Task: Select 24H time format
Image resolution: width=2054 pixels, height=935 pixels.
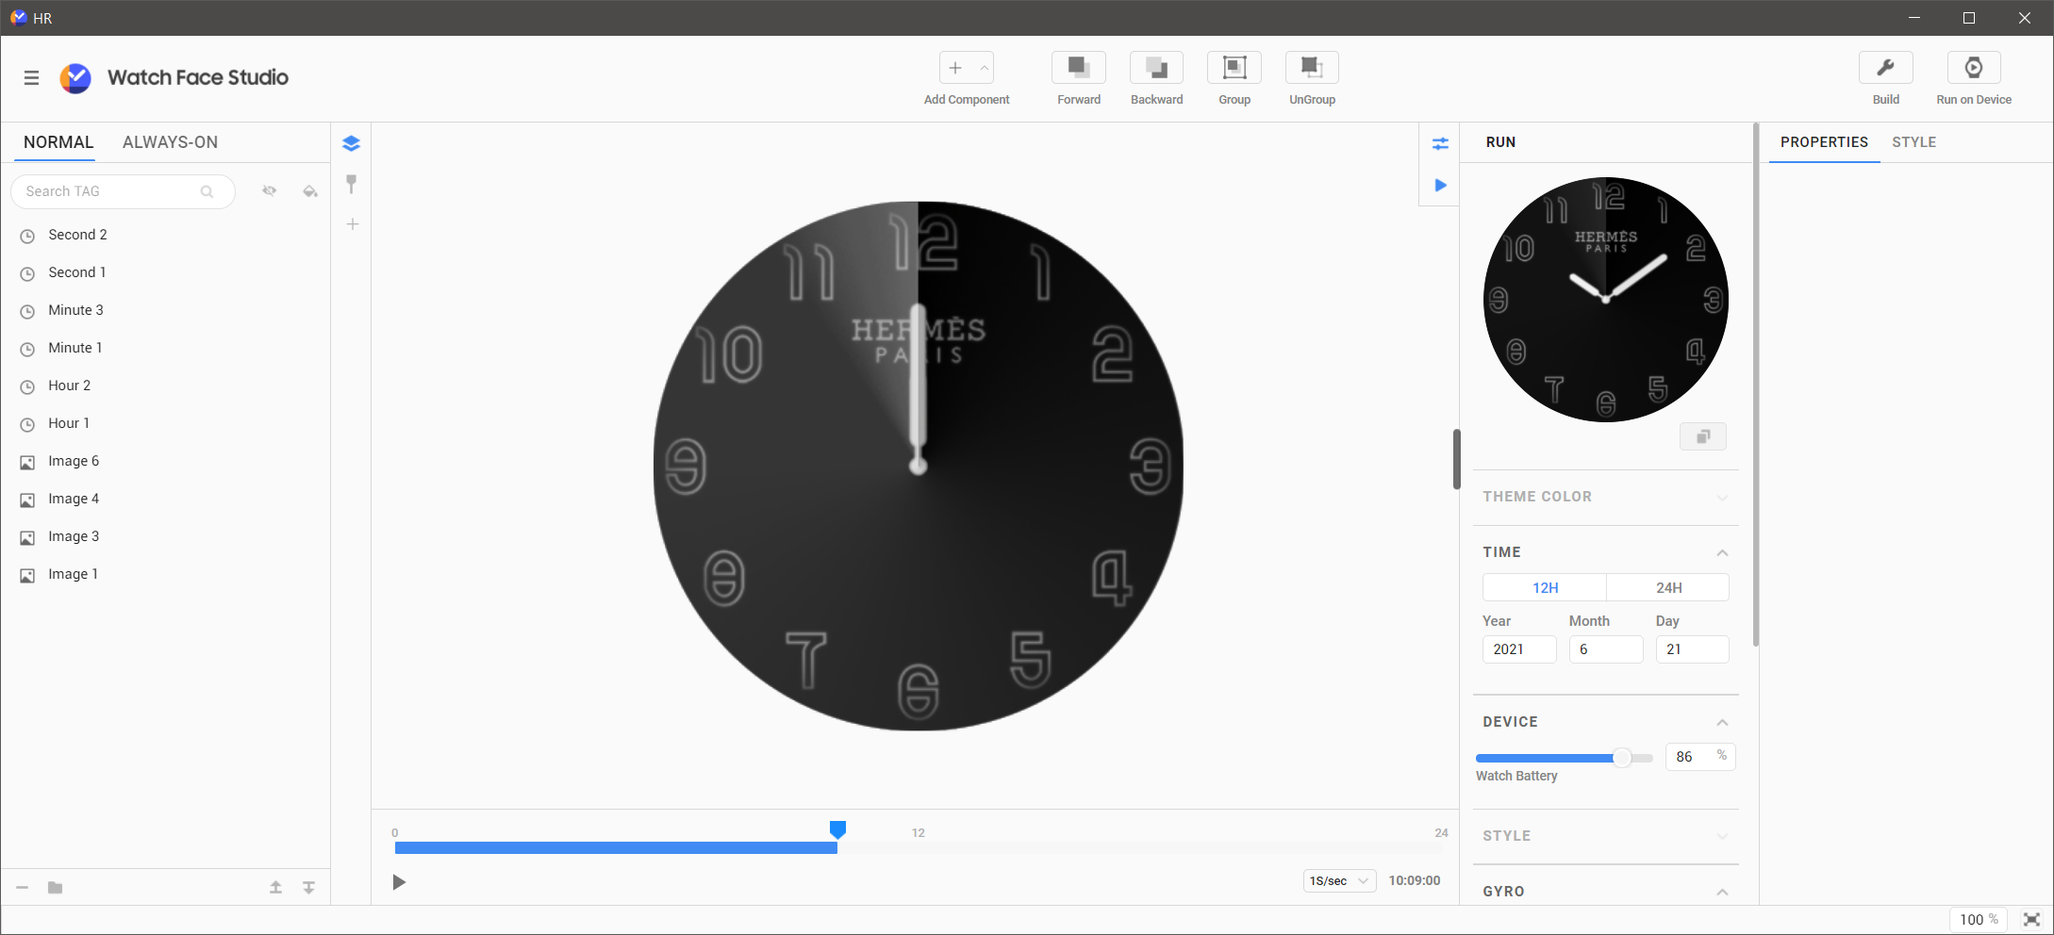Action: 1668,587
